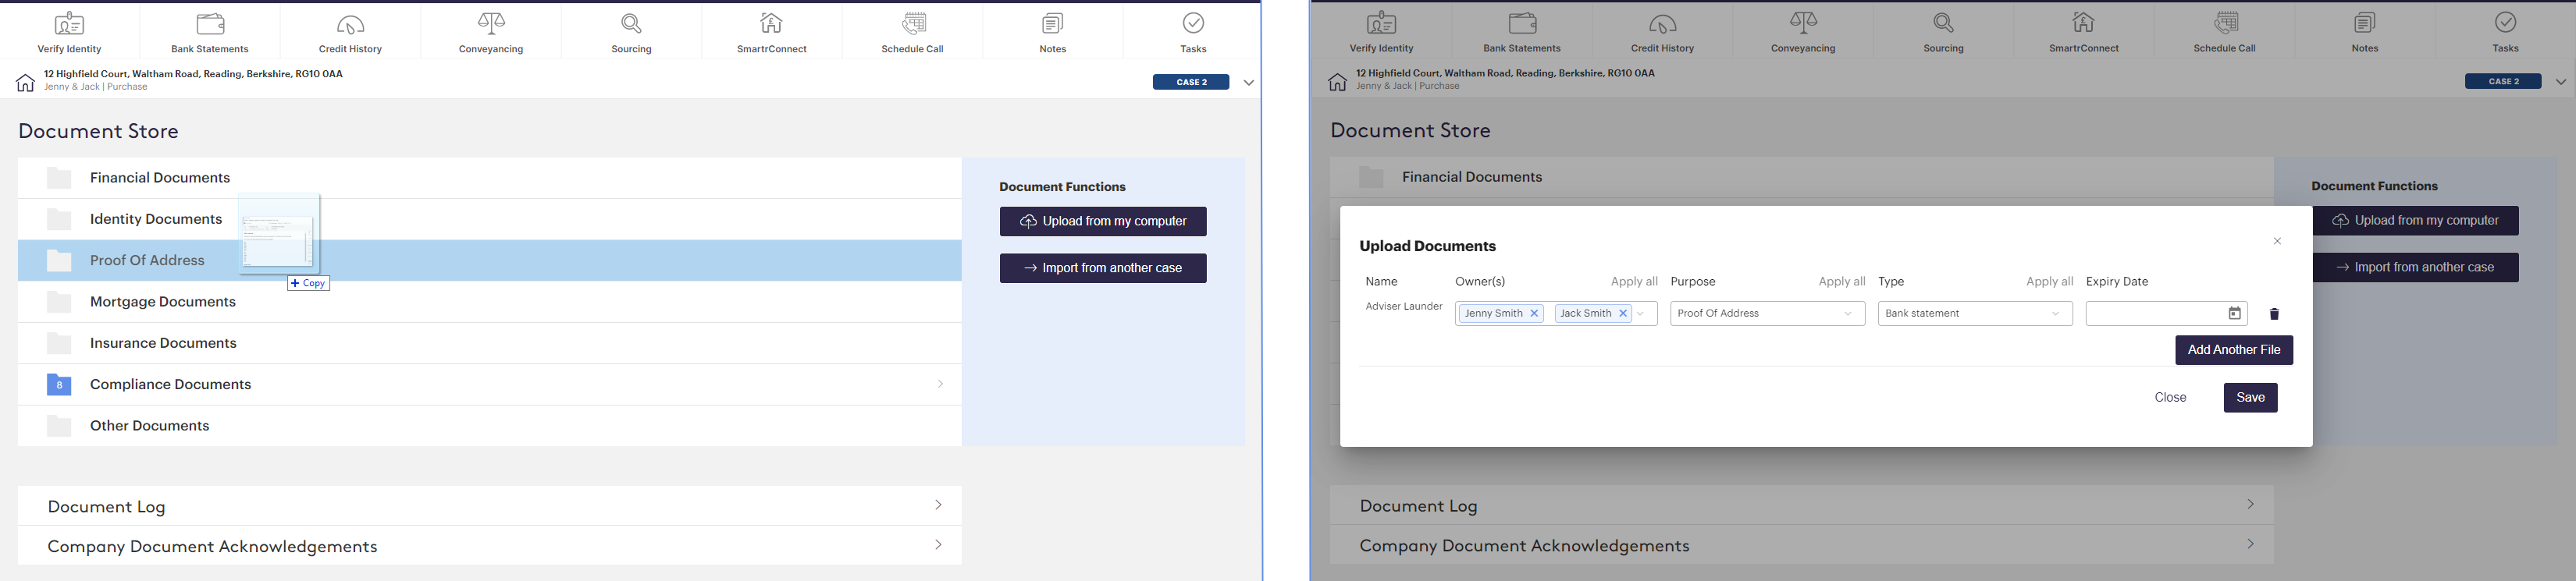Screen dimensions: 2576x581
Task: Remove Jenny Smith from owners
Action: (1534, 314)
